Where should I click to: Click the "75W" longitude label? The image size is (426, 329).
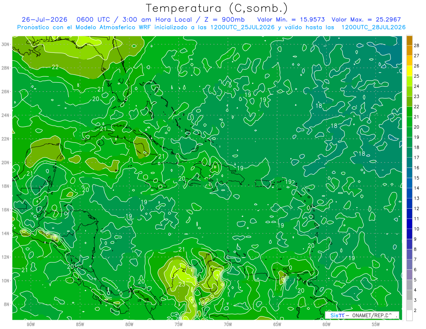coord(179,325)
